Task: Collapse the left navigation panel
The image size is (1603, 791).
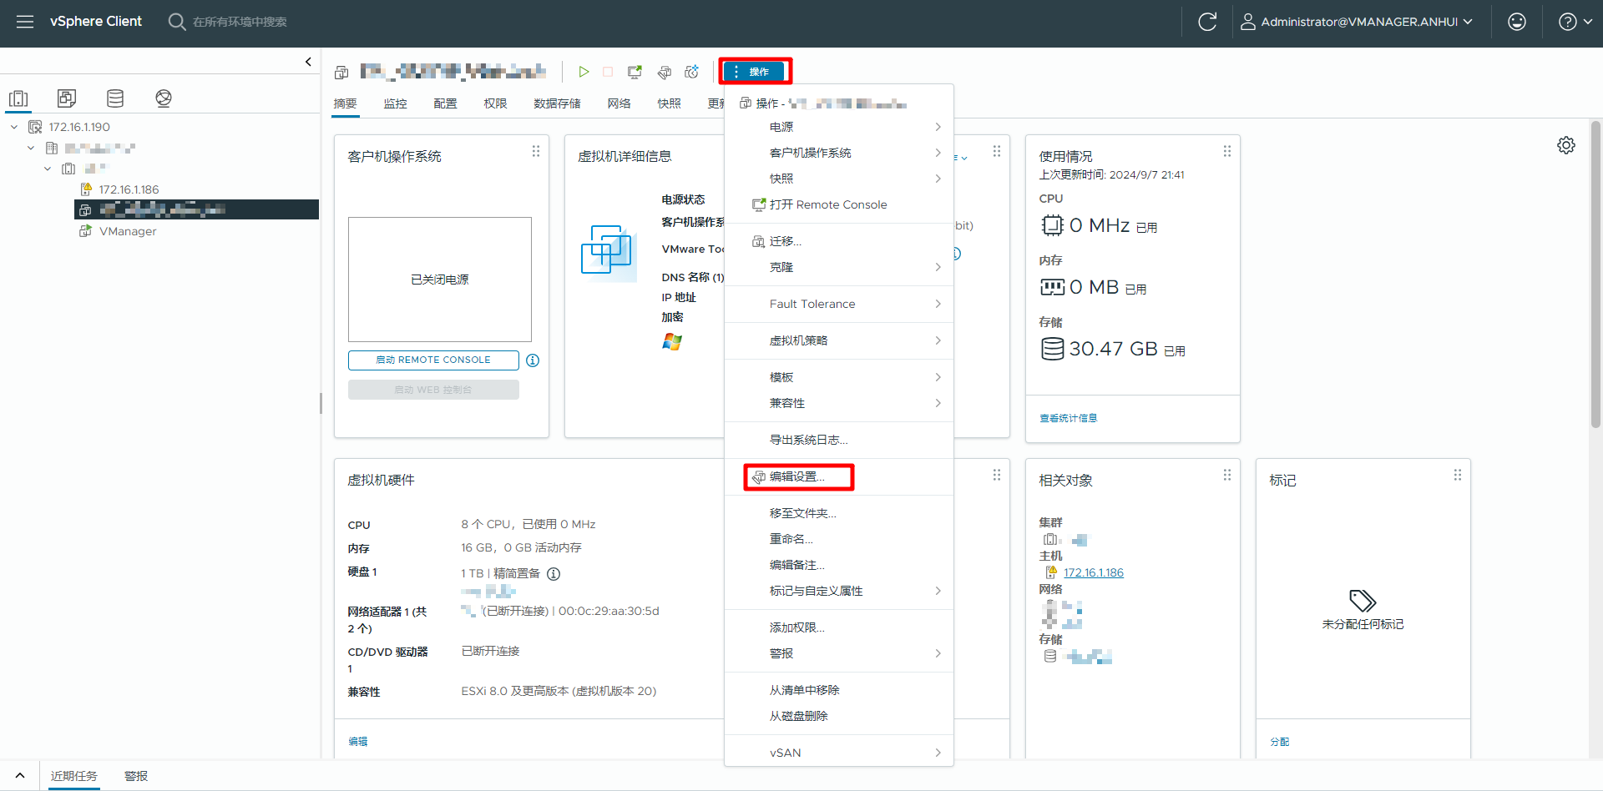Action: pyautogui.click(x=308, y=62)
